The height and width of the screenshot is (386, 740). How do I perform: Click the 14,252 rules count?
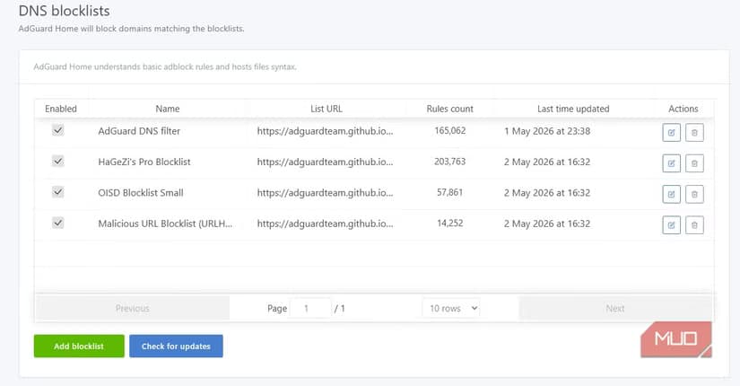coord(449,223)
